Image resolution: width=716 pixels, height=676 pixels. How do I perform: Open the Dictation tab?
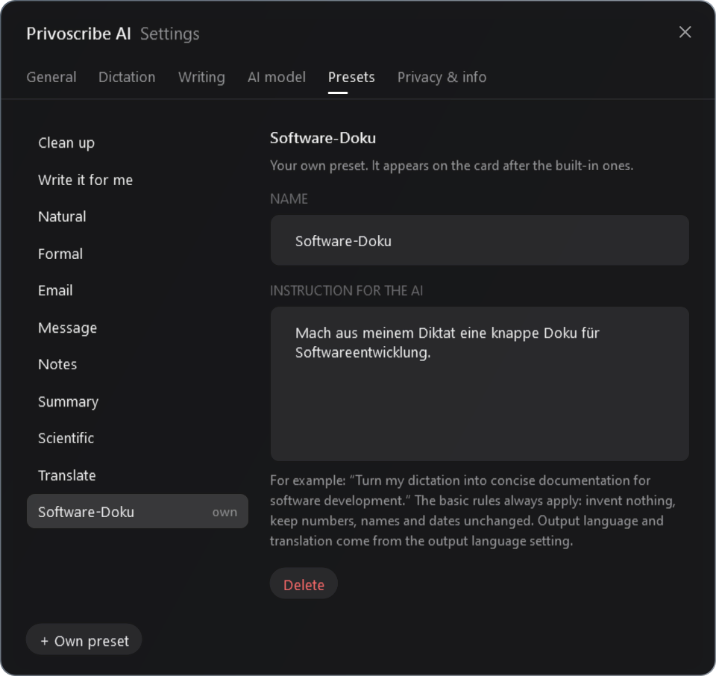[x=127, y=77]
